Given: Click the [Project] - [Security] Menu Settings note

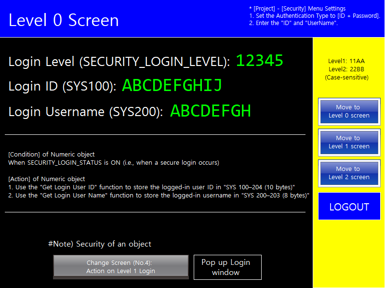Looking at the screenshot, I should [297, 9].
